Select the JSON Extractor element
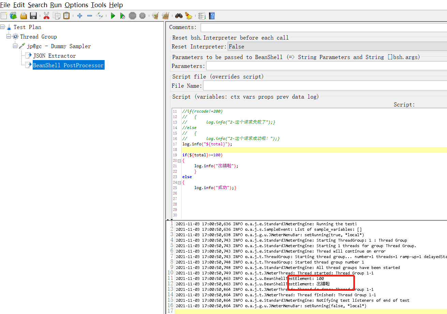The height and width of the screenshot is (314, 447). [x=55, y=55]
